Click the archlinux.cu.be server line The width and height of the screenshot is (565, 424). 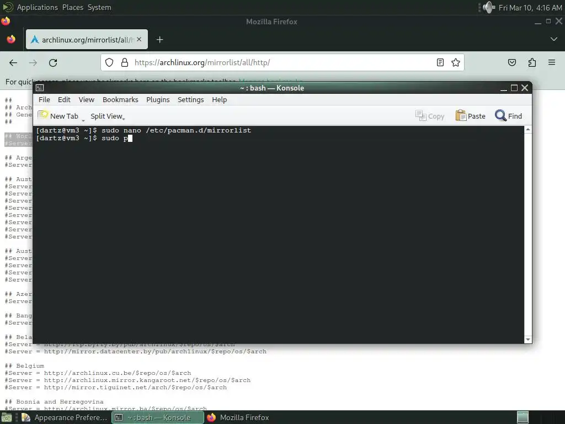[98, 373]
